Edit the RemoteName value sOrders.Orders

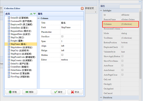(x=130, y=19)
